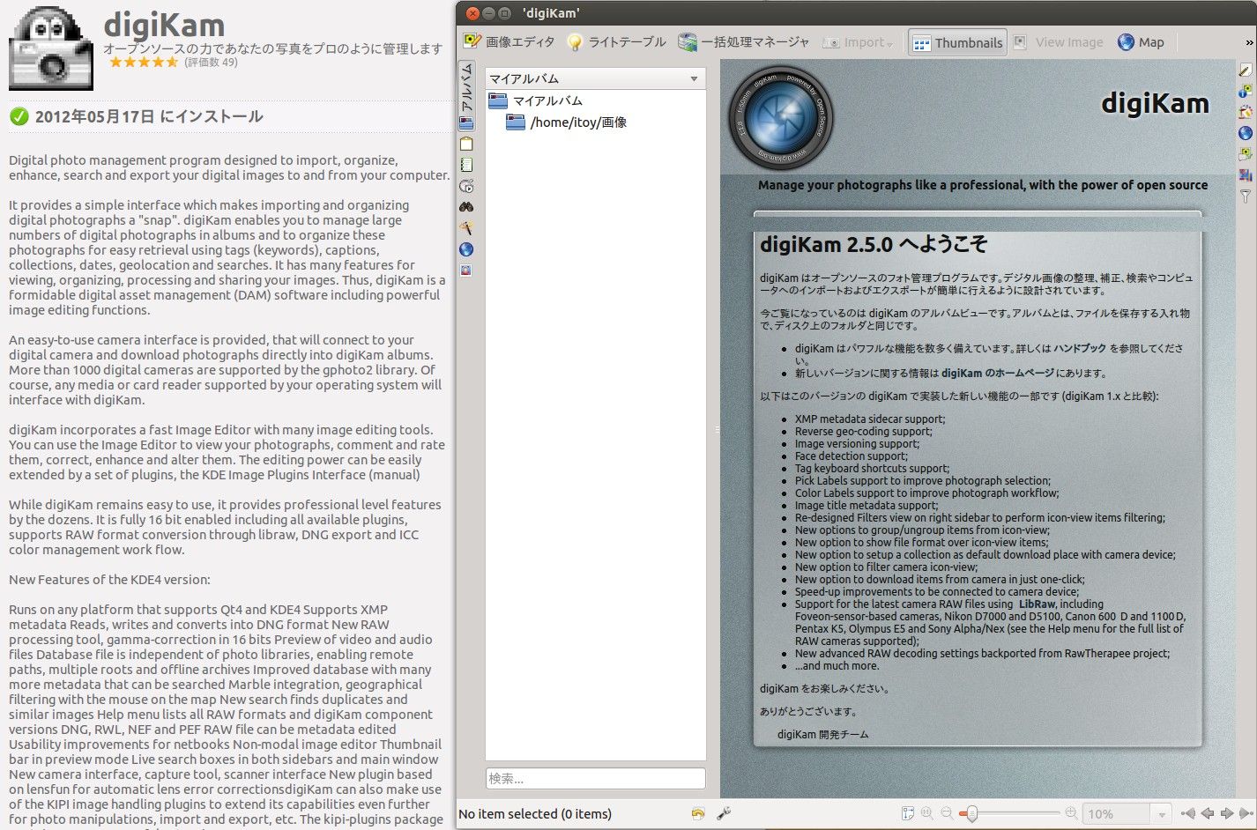Open the Colors right sidebar tab
This screenshot has height=830, width=1257.
point(1245,113)
